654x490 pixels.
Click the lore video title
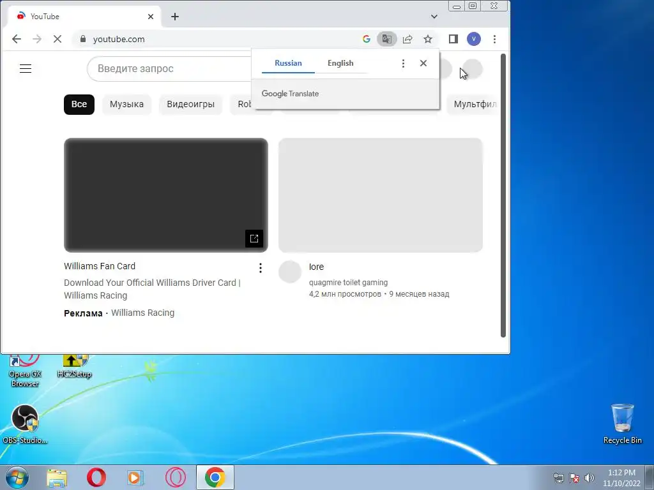[x=316, y=267]
